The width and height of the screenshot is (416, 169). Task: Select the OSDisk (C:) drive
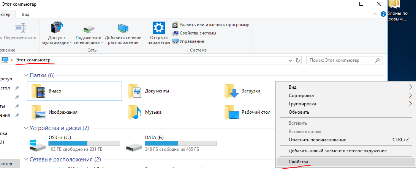click(x=74, y=144)
